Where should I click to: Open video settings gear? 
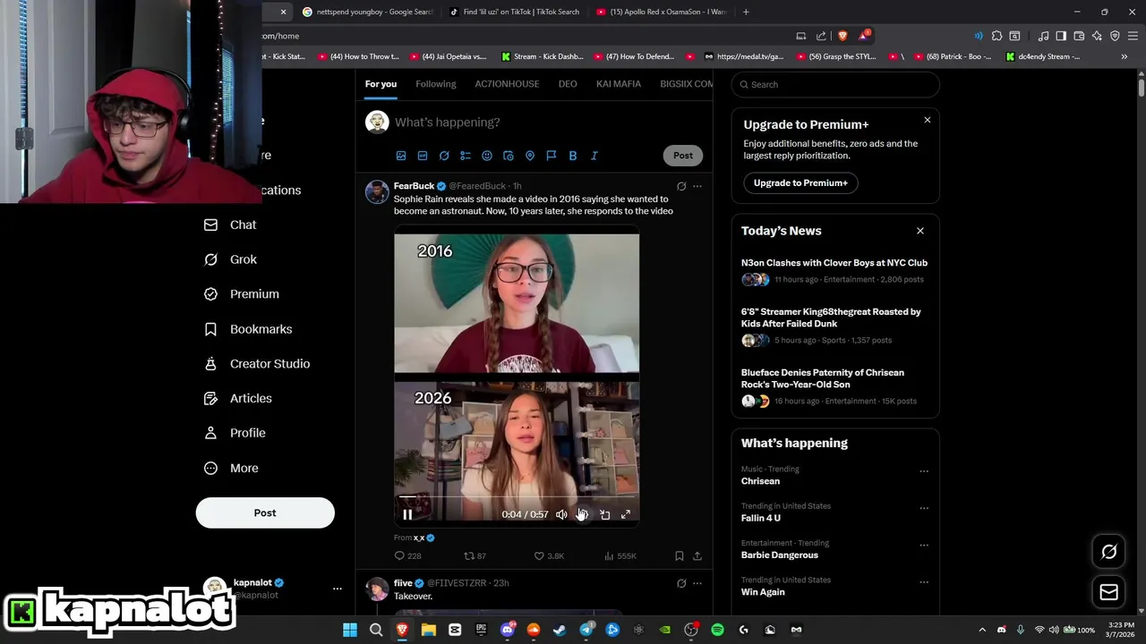pos(583,514)
